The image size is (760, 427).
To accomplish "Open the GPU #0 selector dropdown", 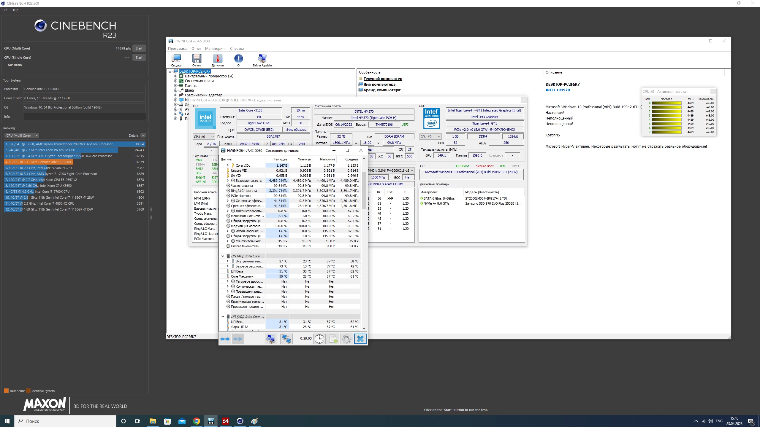I will (x=430, y=137).
